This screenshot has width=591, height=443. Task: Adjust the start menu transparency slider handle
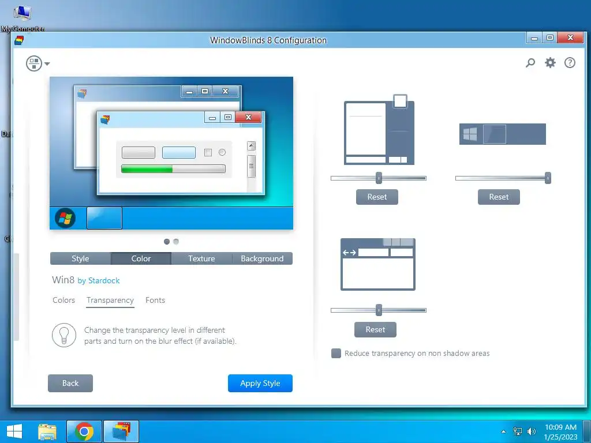[x=379, y=178]
